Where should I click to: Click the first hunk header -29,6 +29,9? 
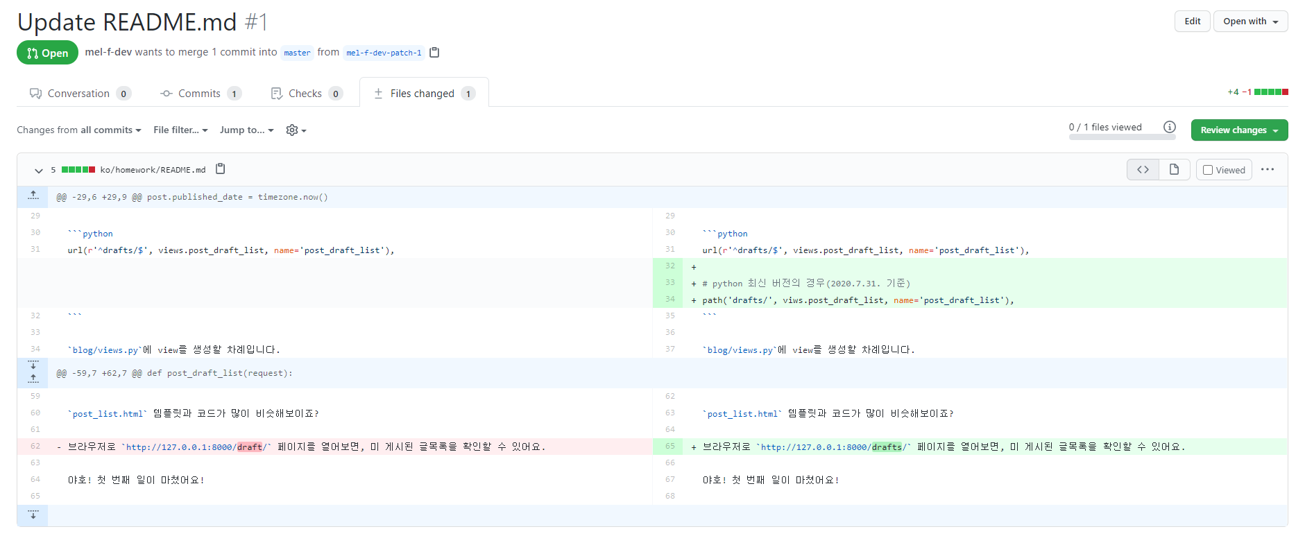192,197
